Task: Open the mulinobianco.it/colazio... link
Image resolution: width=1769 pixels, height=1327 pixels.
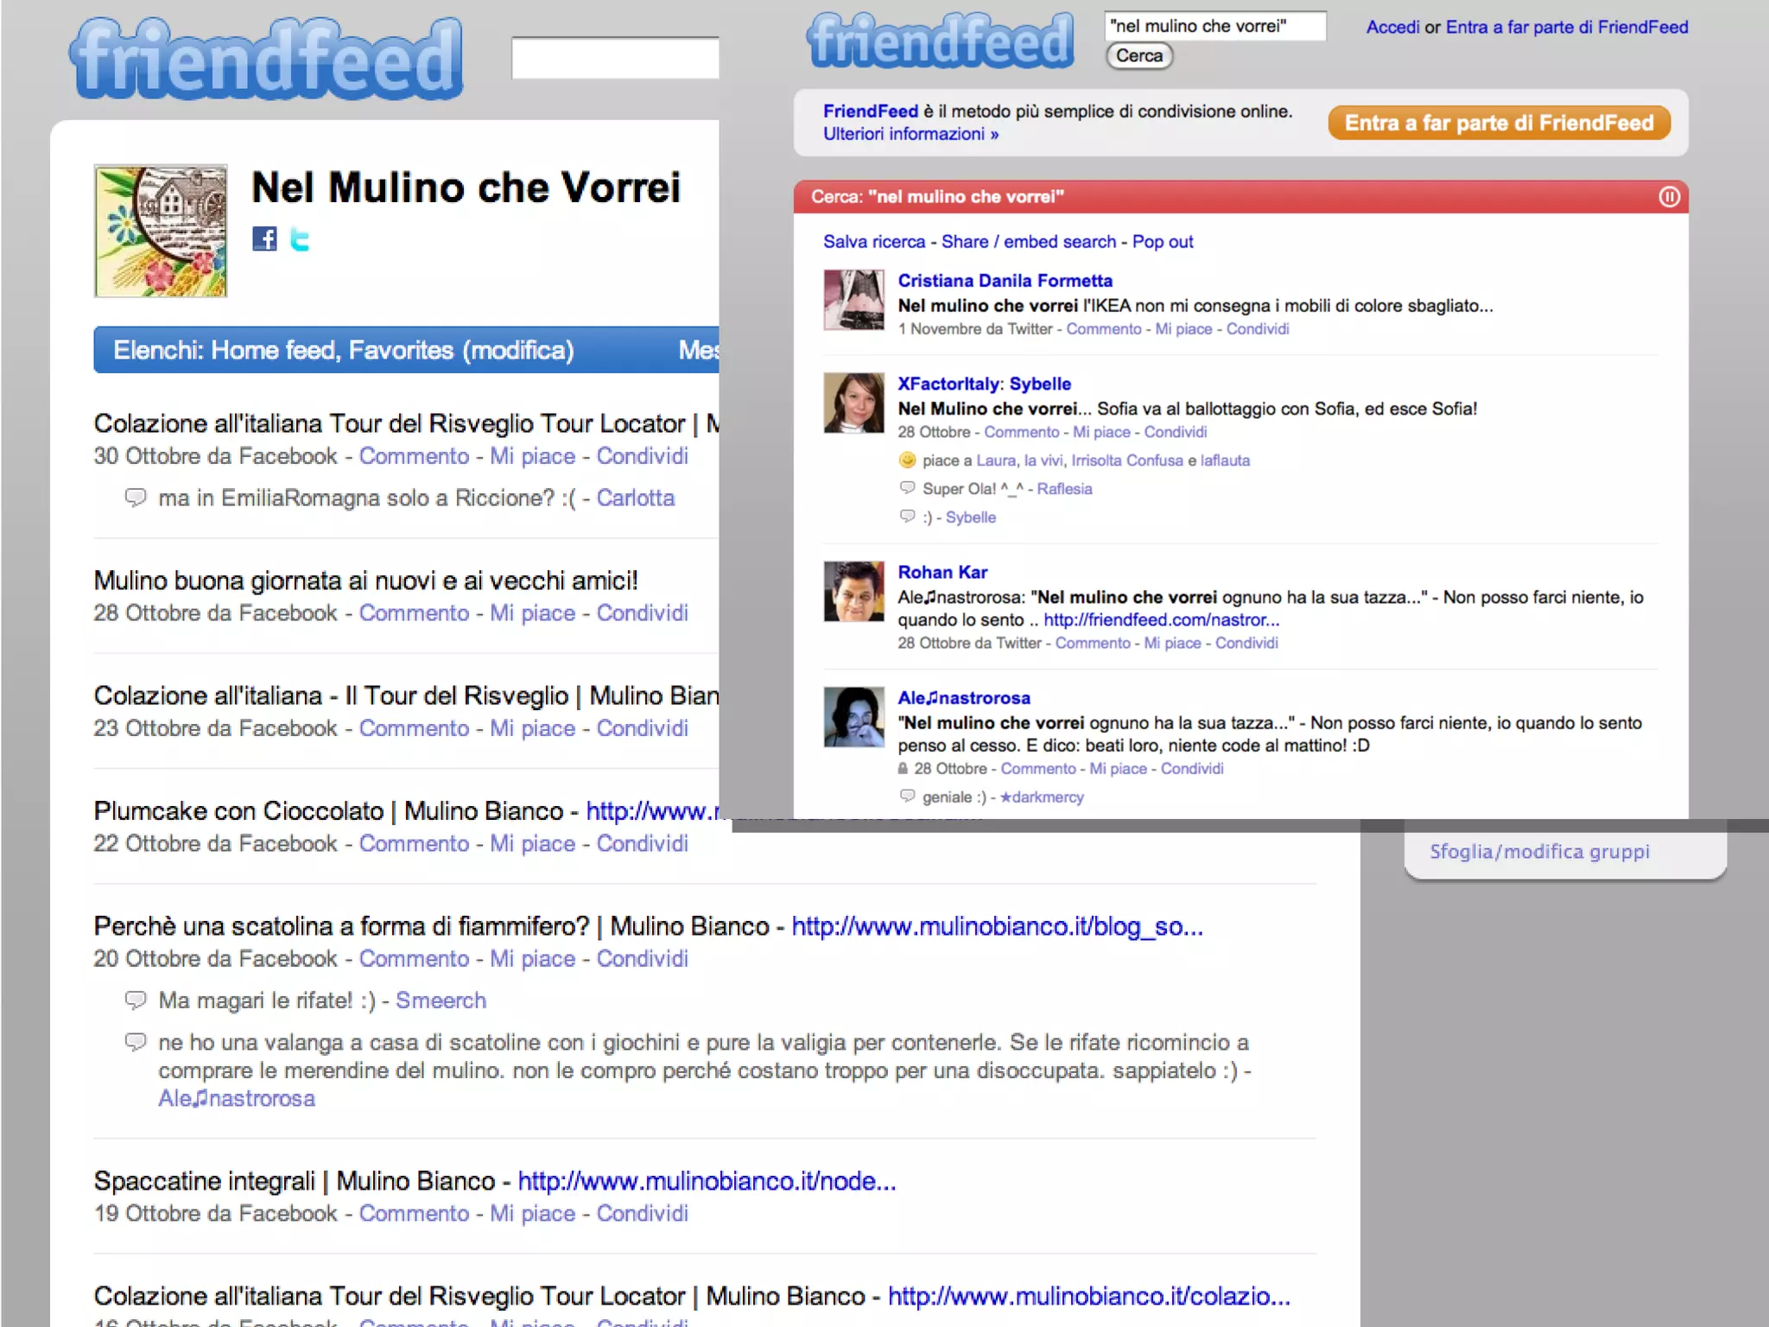Action: (x=1089, y=1296)
